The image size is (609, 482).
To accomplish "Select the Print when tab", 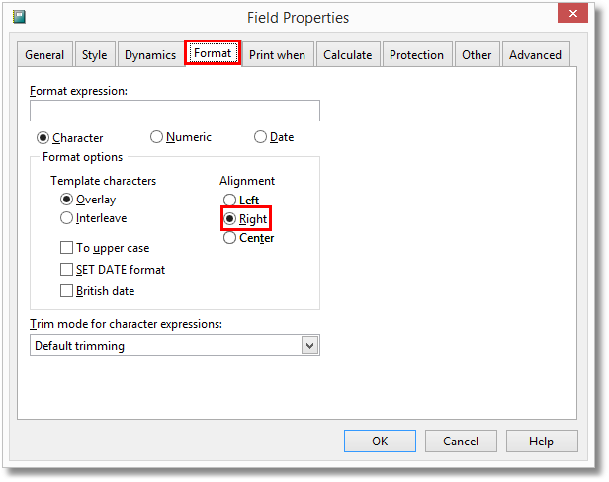I will coord(277,55).
